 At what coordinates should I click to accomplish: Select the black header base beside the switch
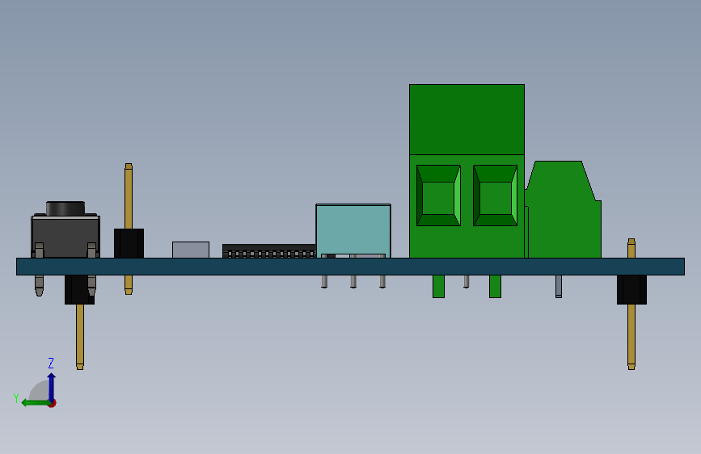(129, 243)
